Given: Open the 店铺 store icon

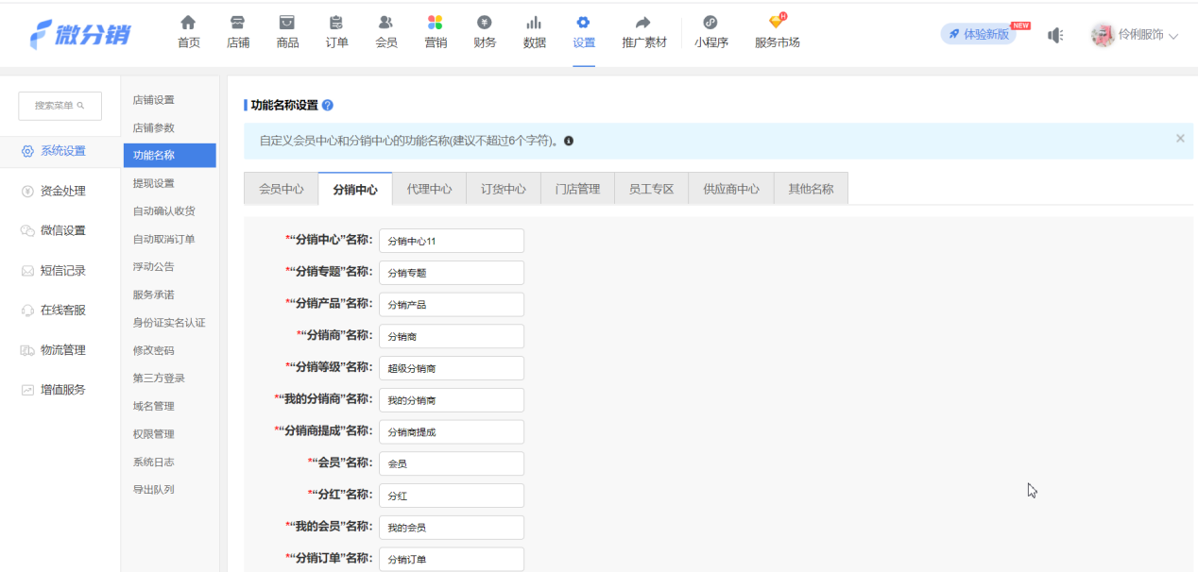Looking at the screenshot, I should (238, 23).
